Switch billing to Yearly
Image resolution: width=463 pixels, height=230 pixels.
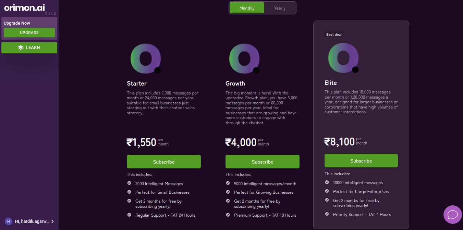coord(280,8)
